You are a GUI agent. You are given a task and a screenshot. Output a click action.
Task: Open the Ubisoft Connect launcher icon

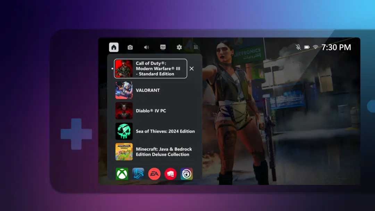(x=186, y=174)
